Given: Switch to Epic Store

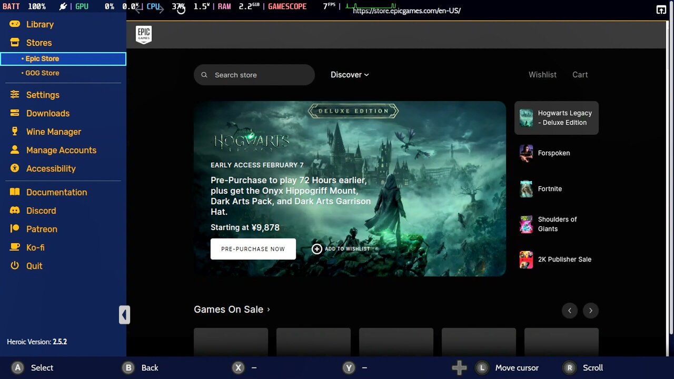Looking at the screenshot, I should (63, 58).
